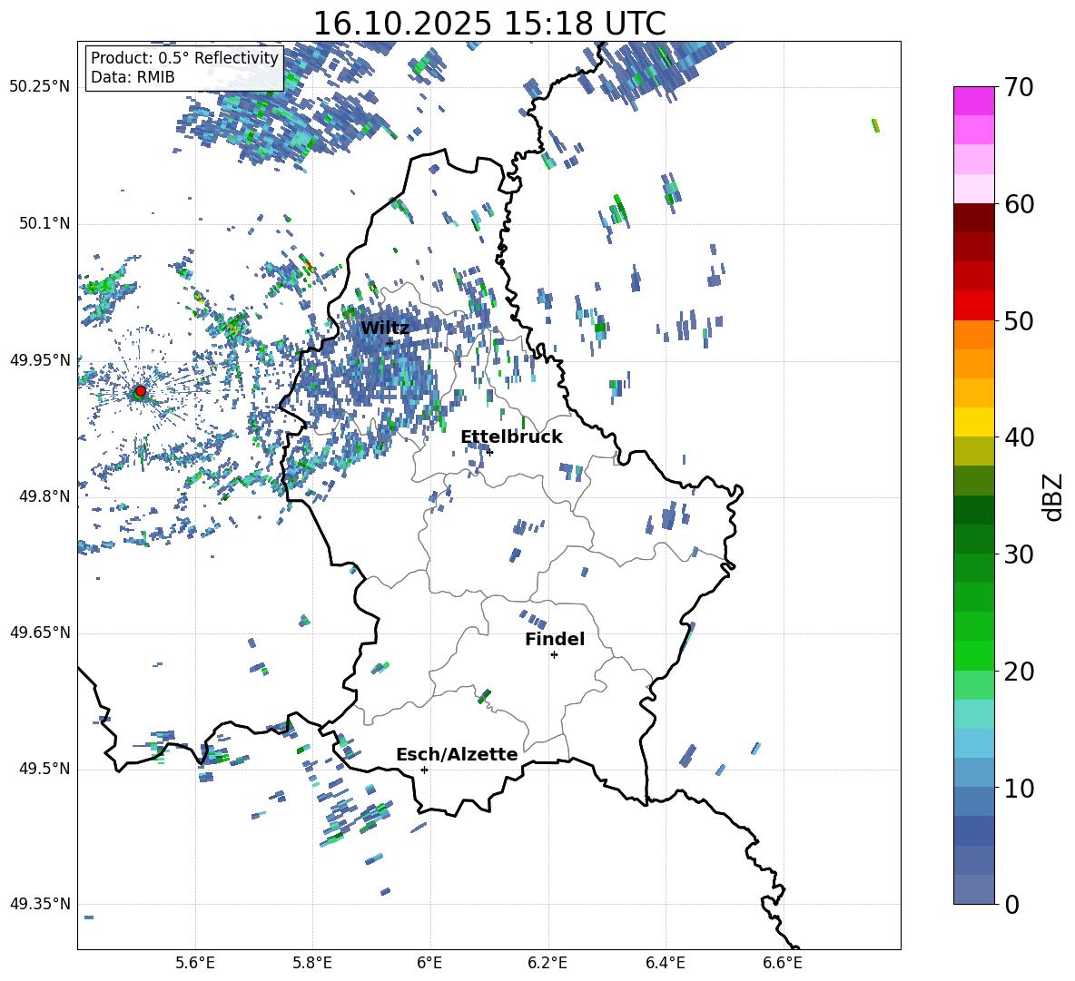Click the 49.5°N latitude label
Viewport: 1075px width, 981px height.
(44, 769)
